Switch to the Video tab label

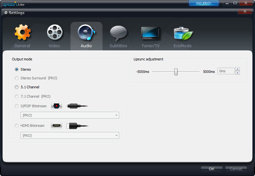click(x=54, y=46)
